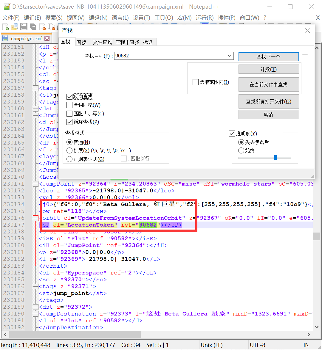Click the Save All toolbar icon
The image size is (322, 350).
tap(33, 27)
